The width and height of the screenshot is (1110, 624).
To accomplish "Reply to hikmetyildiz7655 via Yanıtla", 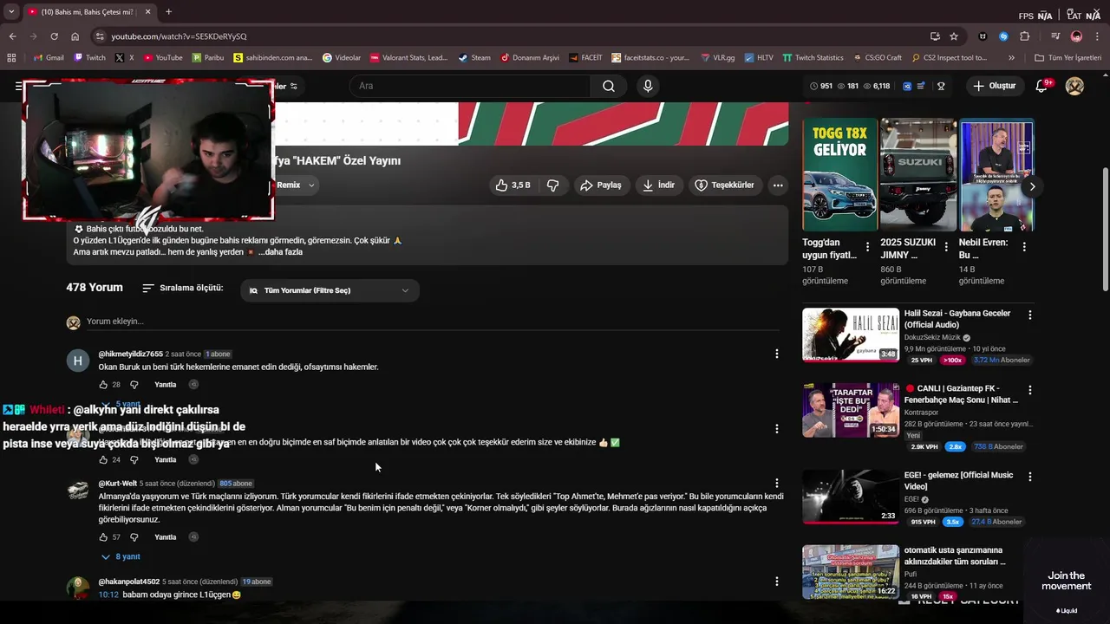I will [165, 385].
